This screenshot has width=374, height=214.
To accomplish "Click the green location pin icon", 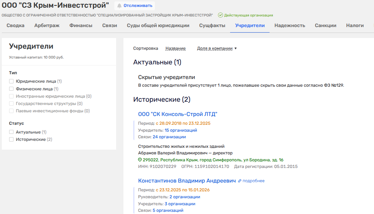I will pos(140,160).
